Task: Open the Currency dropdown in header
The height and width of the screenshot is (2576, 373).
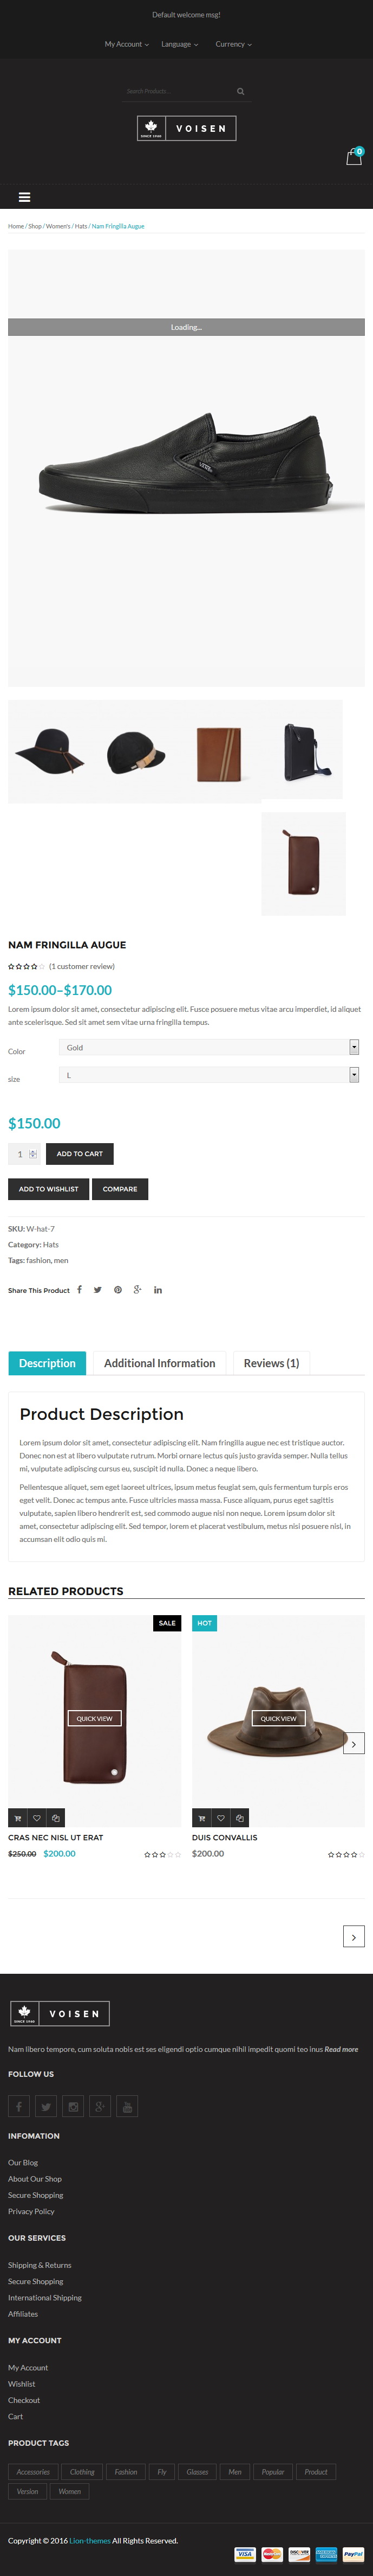Action: [x=233, y=44]
